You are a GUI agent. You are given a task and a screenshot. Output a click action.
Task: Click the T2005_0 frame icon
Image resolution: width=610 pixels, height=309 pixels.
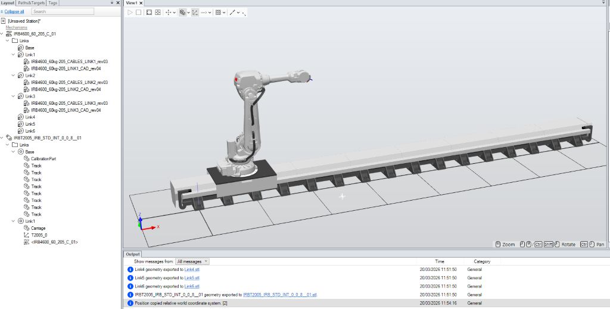pos(26,235)
